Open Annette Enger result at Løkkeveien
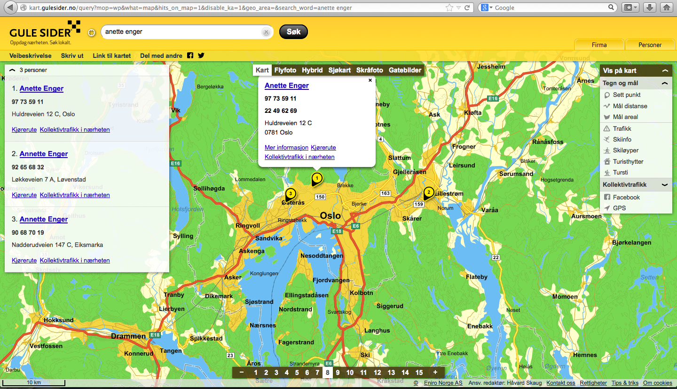Image resolution: width=677 pixels, height=389 pixels. [44, 154]
